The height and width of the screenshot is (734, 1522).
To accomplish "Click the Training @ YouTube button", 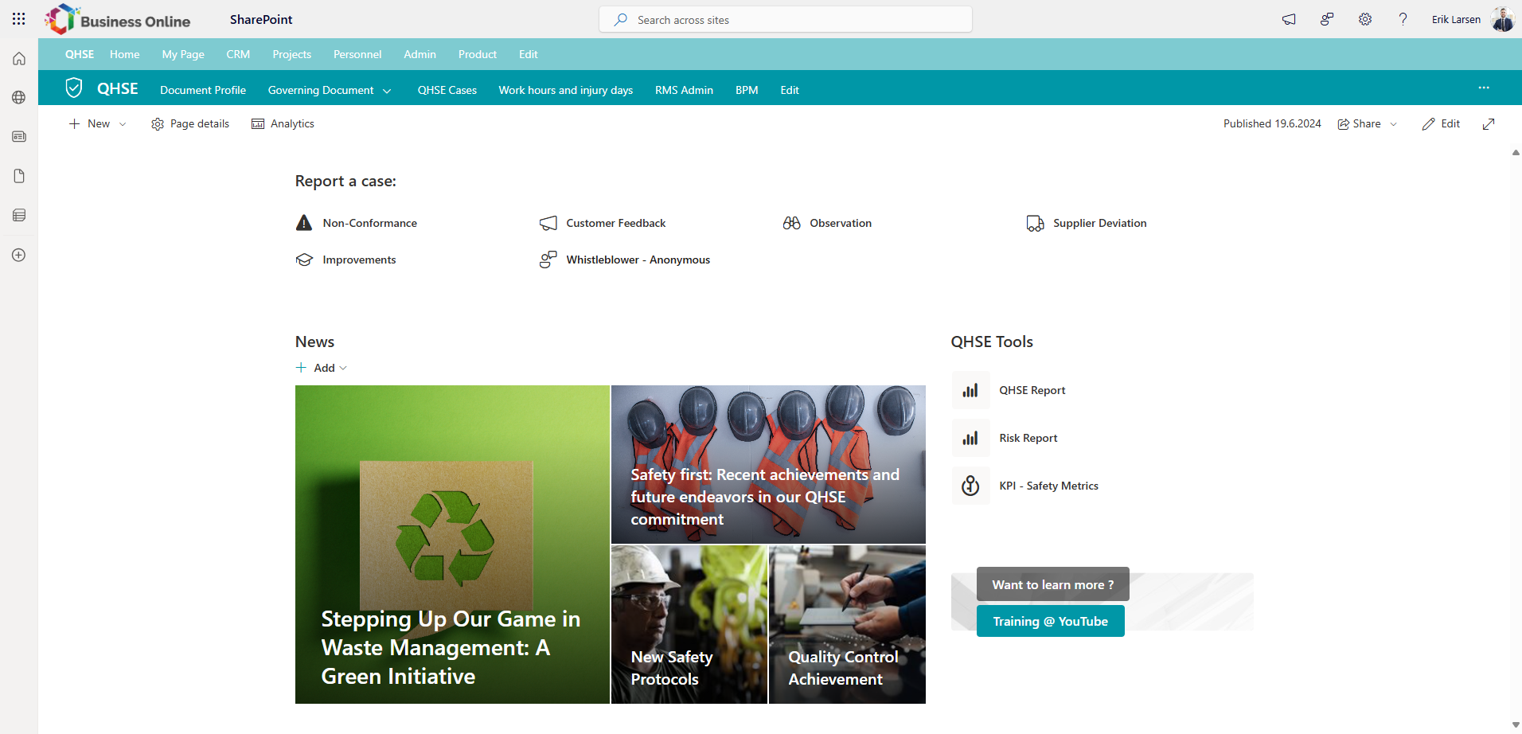I will click(1051, 621).
